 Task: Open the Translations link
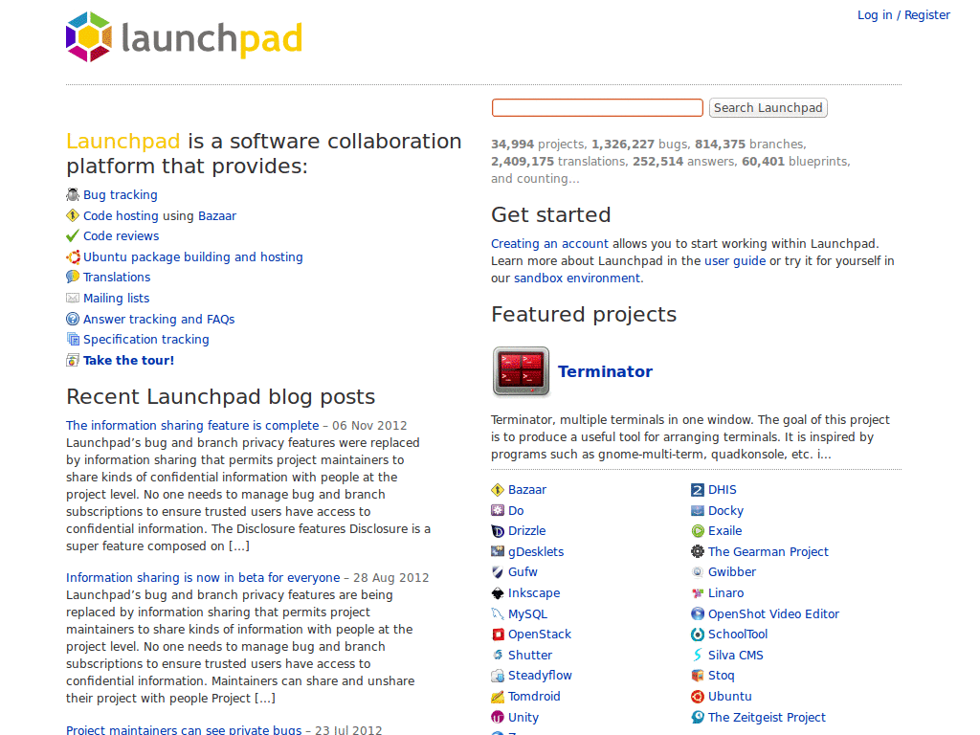click(x=117, y=277)
